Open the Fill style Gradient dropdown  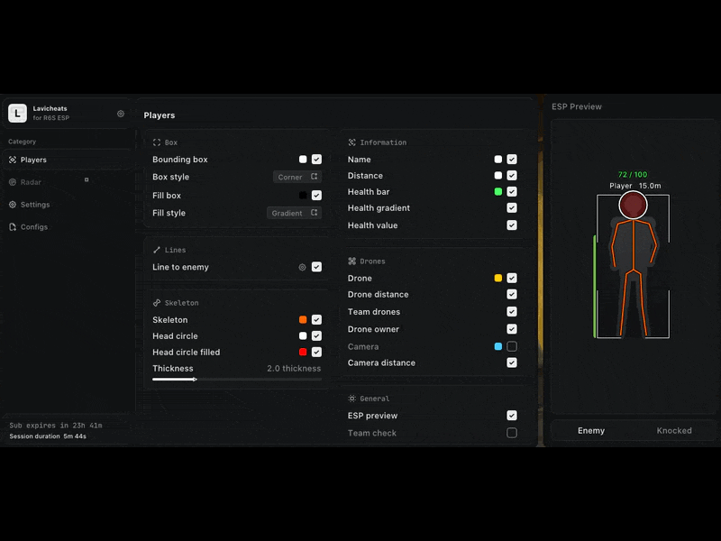(295, 213)
